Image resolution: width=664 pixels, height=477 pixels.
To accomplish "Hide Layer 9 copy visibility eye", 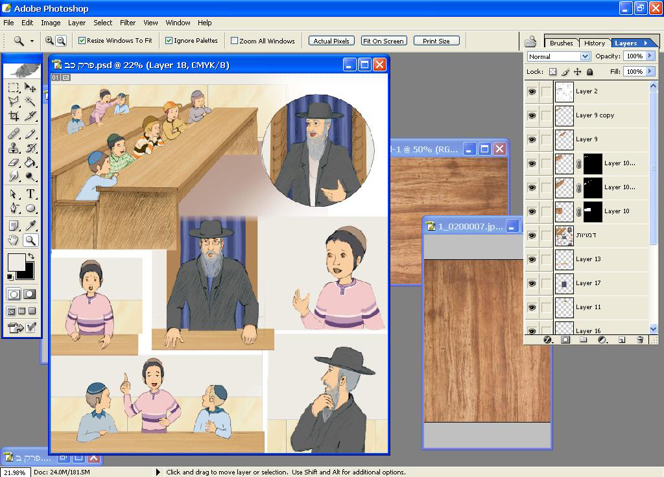I will pos(532,115).
